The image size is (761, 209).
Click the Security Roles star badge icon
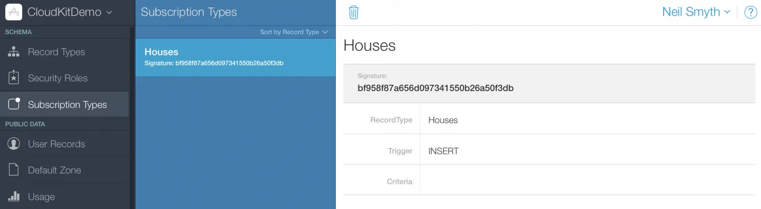coord(14,78)
